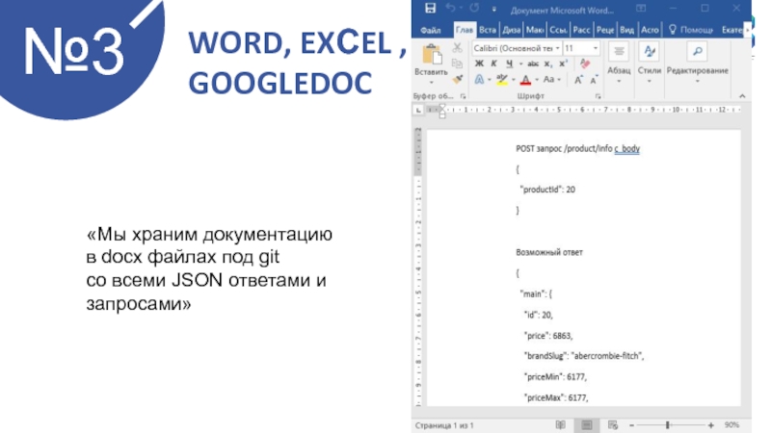Click the red font color button

coord(528,80)
